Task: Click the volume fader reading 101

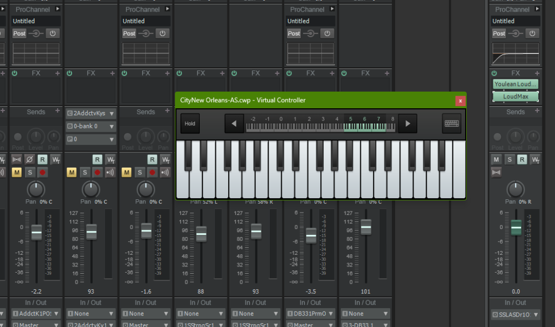Action: (366, 227)
